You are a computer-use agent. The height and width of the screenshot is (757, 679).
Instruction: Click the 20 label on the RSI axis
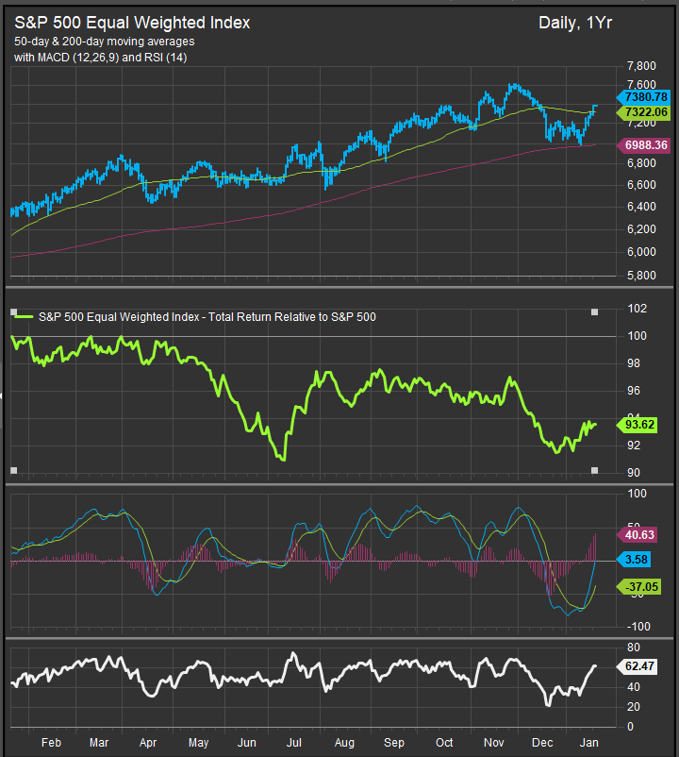(x=634, y=707)
